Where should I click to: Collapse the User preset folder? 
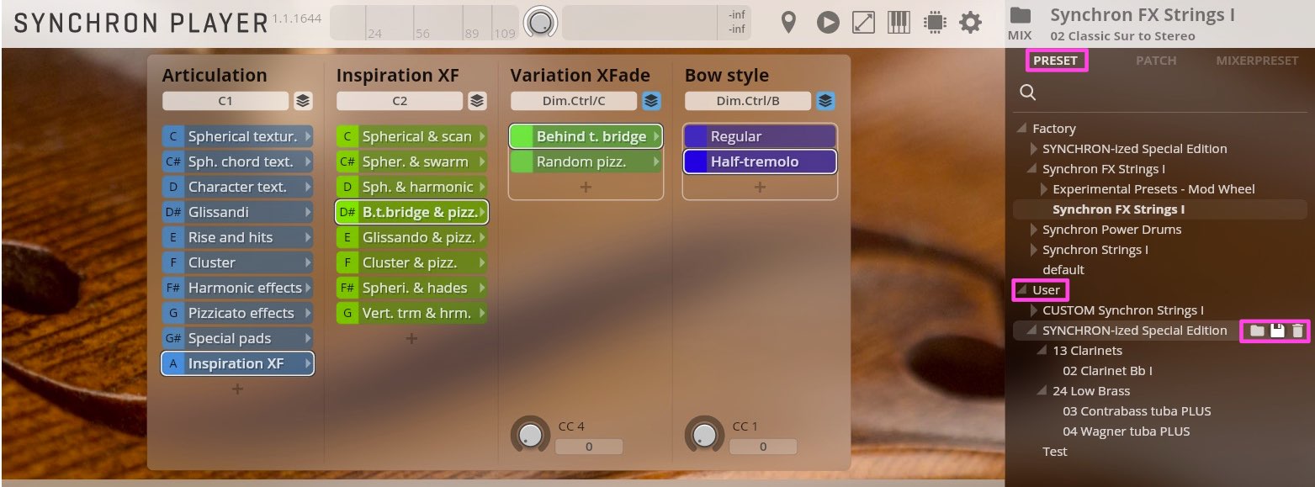pos(1021,290)
